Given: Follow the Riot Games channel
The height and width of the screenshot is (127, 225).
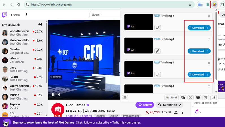Looking at the screenshot, I should coord(145,105).
